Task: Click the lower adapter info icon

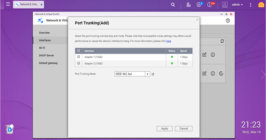Action: (x=213, y=73)
